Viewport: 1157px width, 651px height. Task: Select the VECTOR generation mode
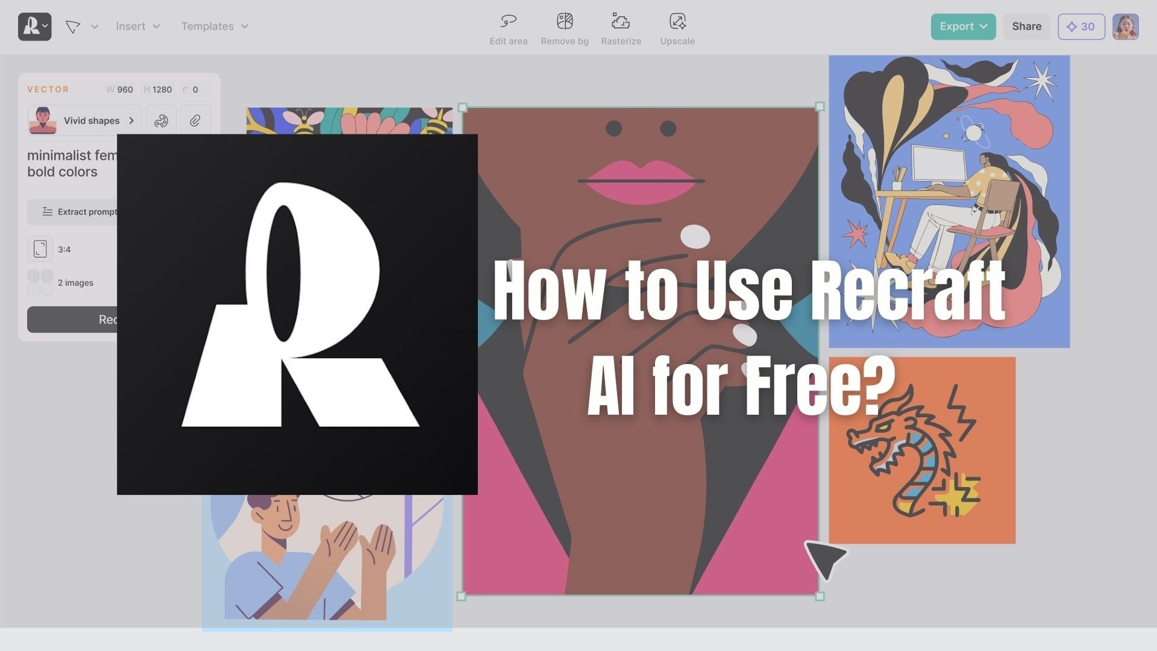click(48, 89)
